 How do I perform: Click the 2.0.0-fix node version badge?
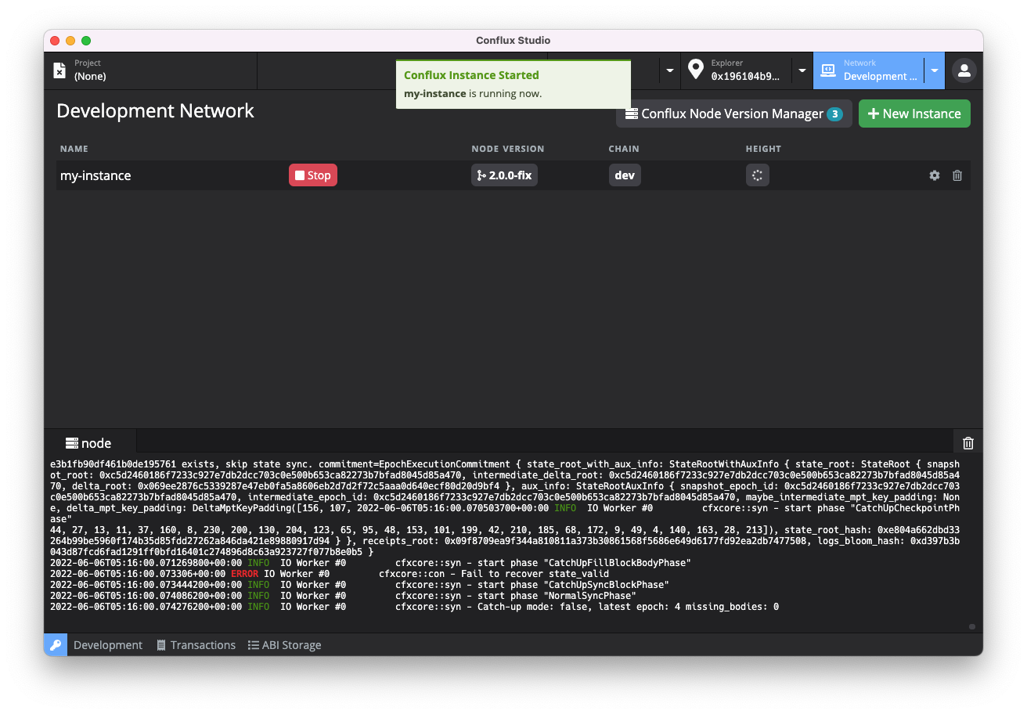tap(504, 175)
